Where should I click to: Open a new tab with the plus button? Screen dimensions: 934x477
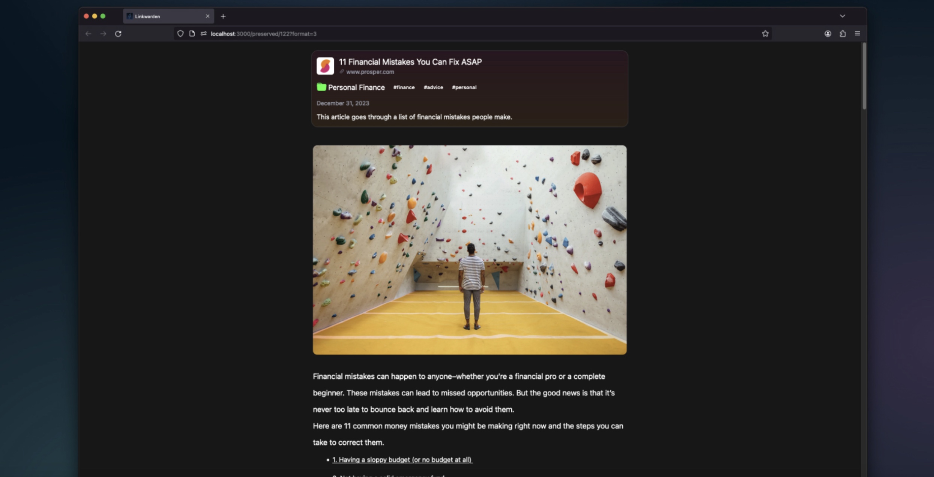pos(223,16)
